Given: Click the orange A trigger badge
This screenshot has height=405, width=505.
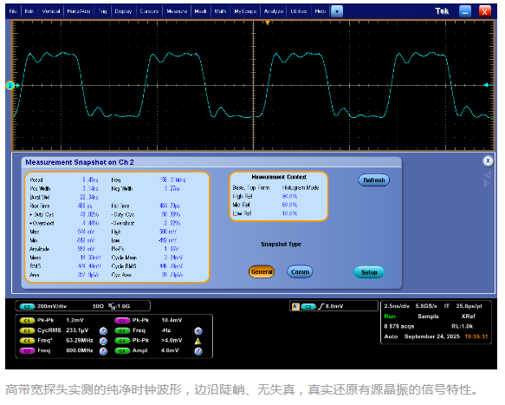Looking at the screenshot, I should point(295,306).
